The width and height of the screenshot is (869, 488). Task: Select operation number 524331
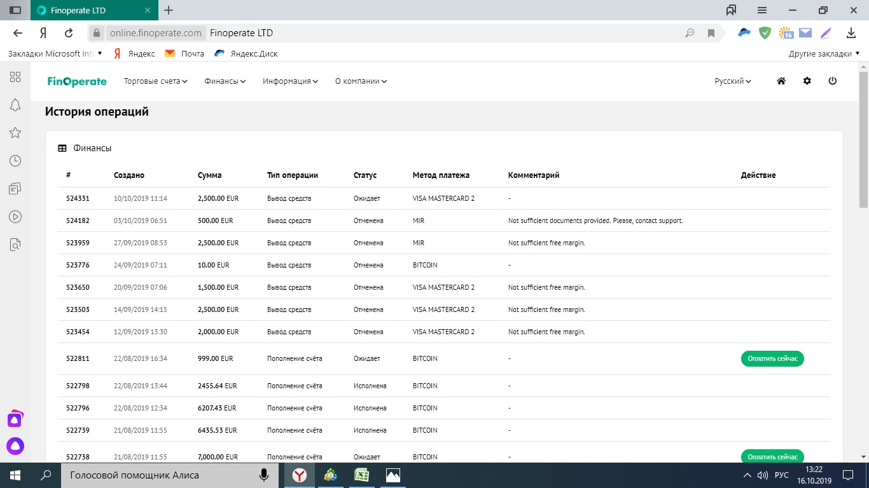click(x=78, y=198)
